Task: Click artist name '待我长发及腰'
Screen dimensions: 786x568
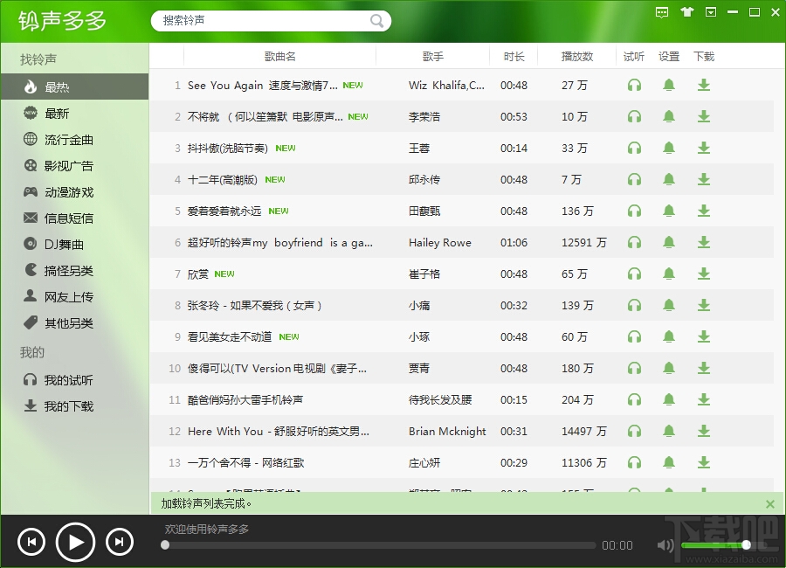Action: [x=440, y=400]
